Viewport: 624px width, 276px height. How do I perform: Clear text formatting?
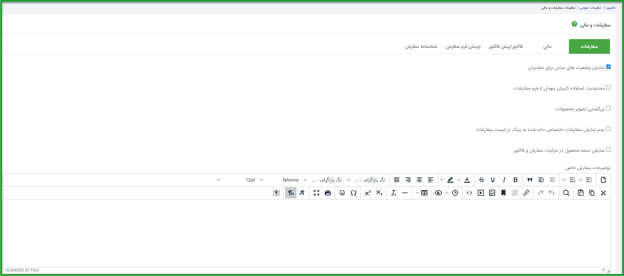[x=394, y=193]
